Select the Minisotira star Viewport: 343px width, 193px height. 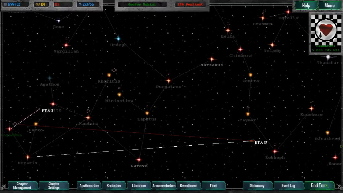tap(120, 95)
